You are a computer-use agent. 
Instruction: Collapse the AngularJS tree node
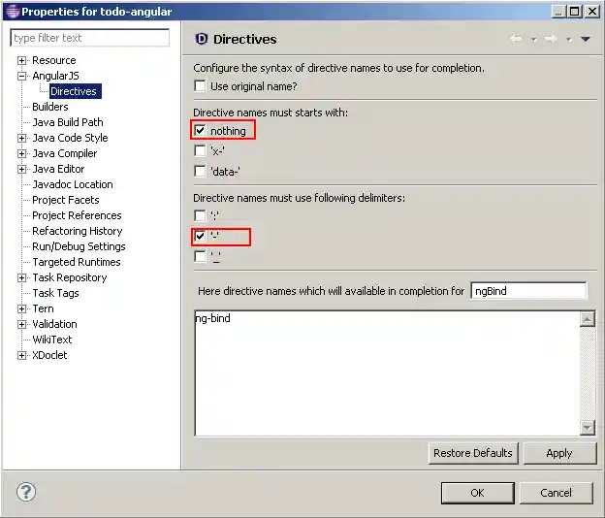click(x=22, y=76)
